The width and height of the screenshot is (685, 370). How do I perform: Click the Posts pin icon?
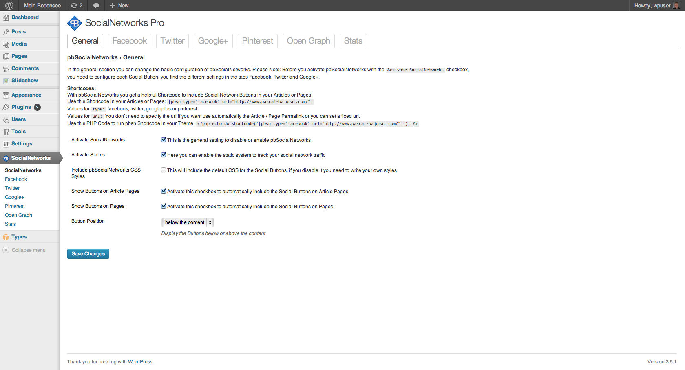click(x=6, y=32)
